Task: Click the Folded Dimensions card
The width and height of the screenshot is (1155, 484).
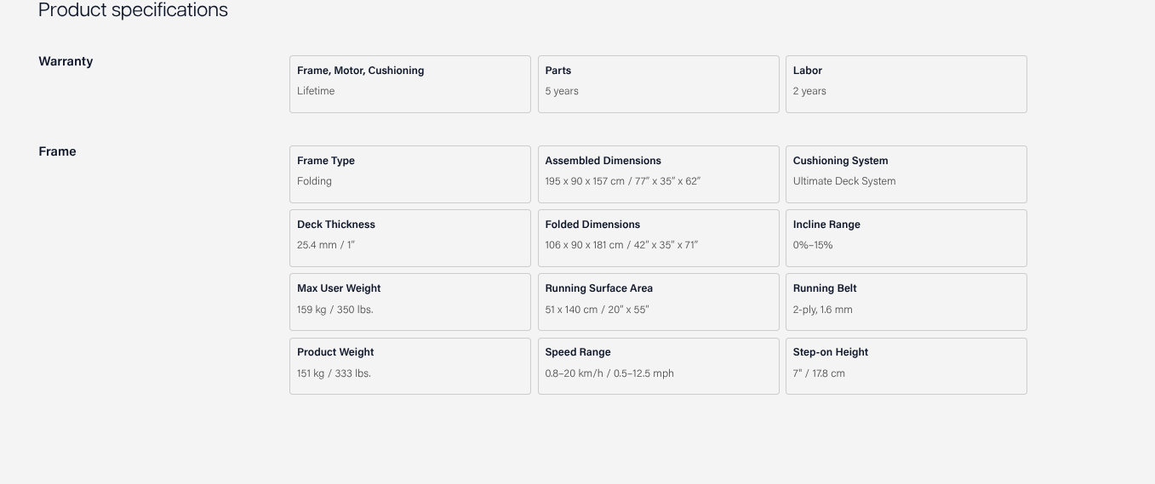Action: pos(658,238)
